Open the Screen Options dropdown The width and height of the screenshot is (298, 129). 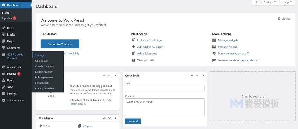[265, 2]
